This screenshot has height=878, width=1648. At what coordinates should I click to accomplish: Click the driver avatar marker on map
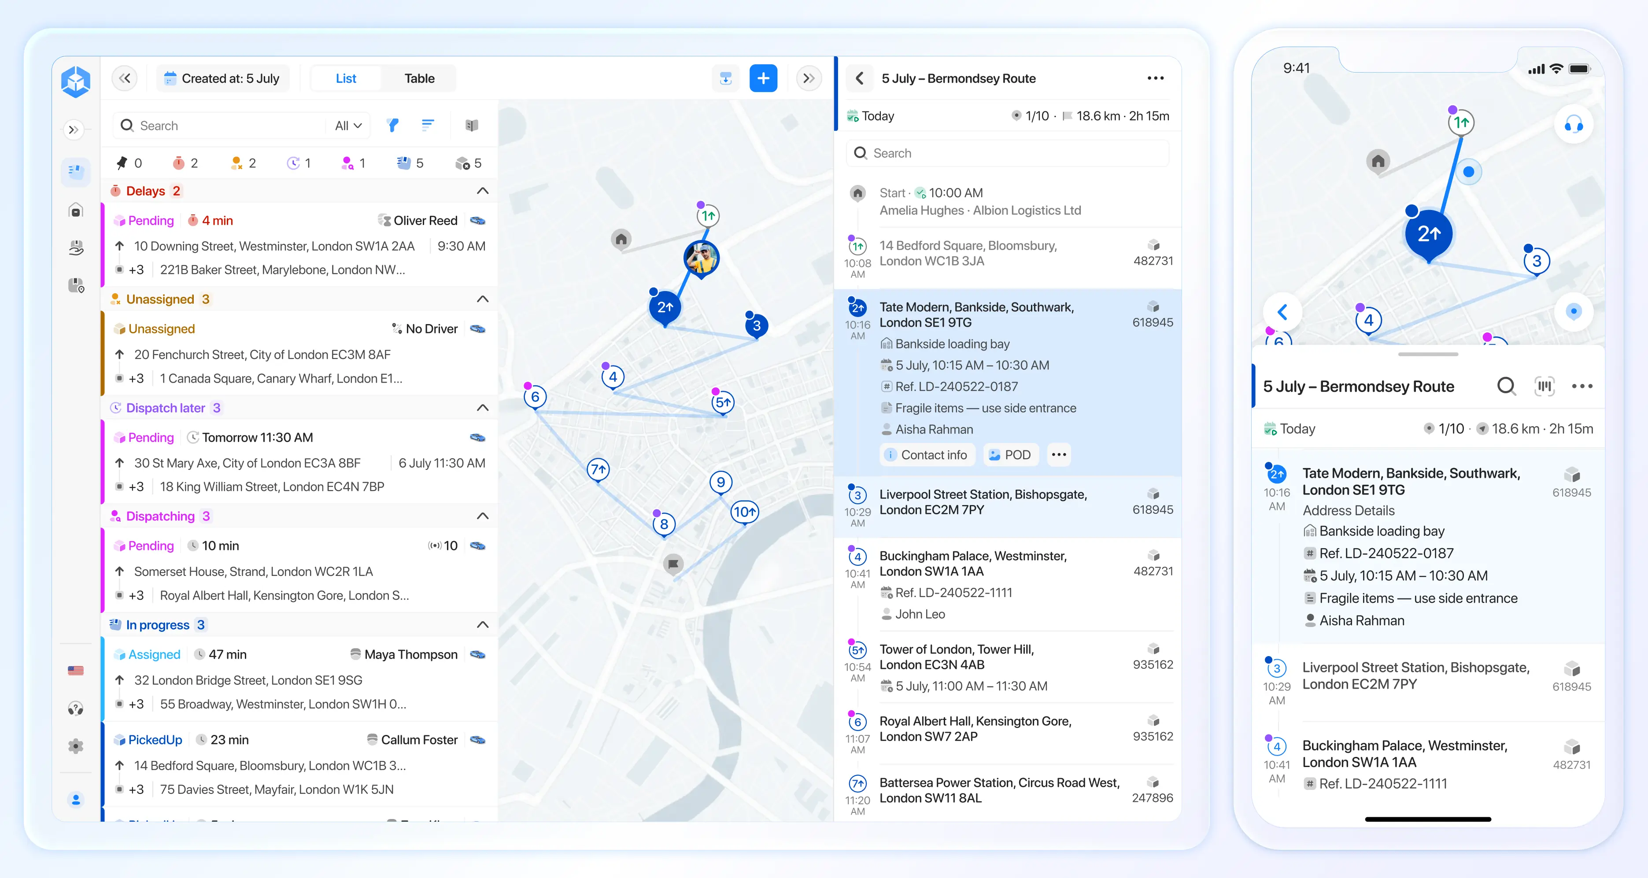click(x=701, y=258)
